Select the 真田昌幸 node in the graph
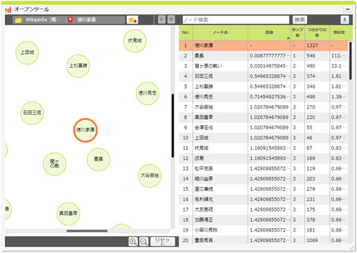 (x=68, y=214)
